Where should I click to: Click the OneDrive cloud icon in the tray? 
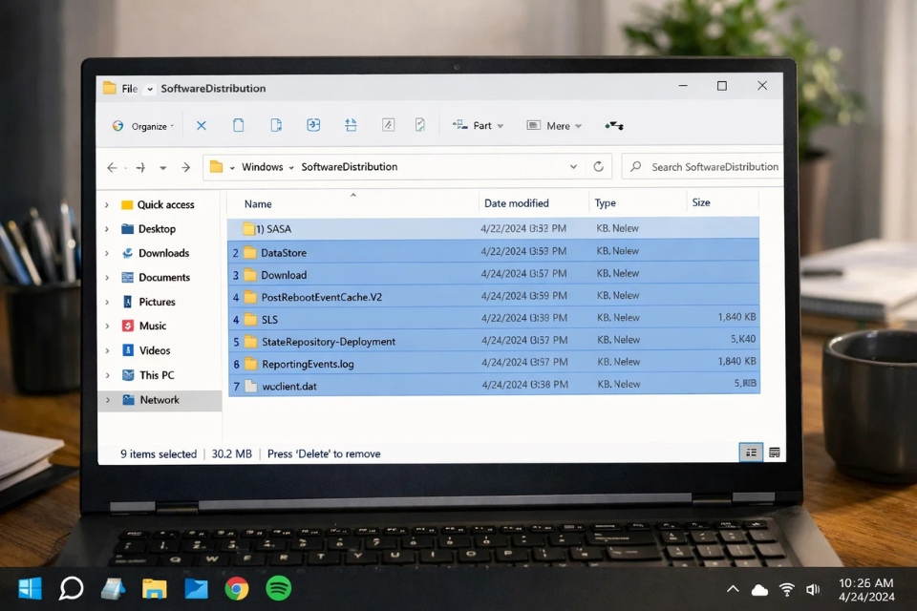click(x=759, y=589)
